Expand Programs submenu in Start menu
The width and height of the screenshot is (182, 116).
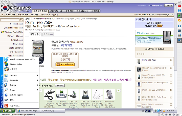click(21, 75)
